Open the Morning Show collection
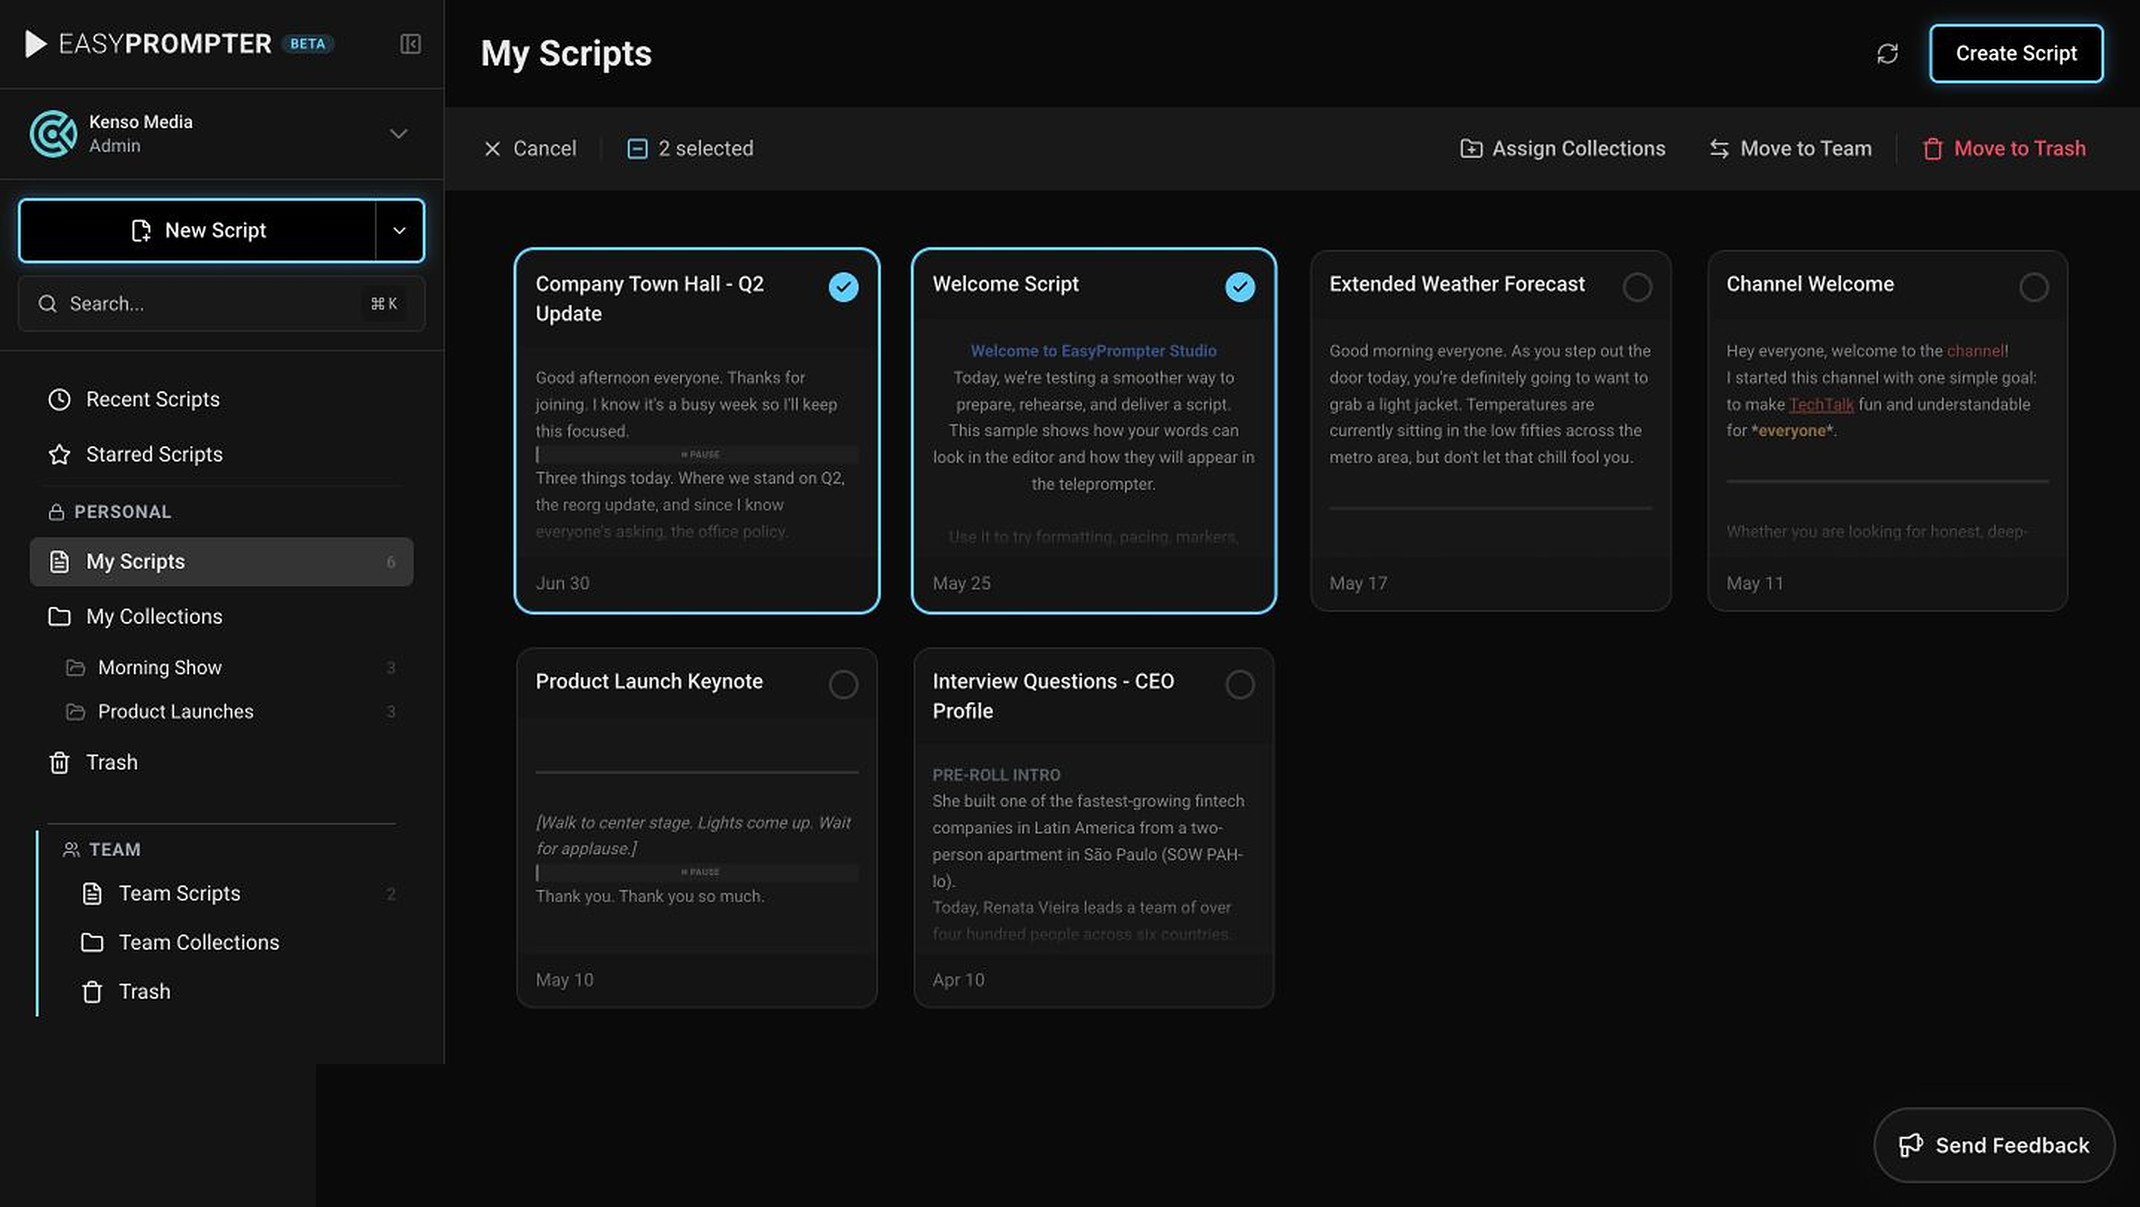 (222, 668)
